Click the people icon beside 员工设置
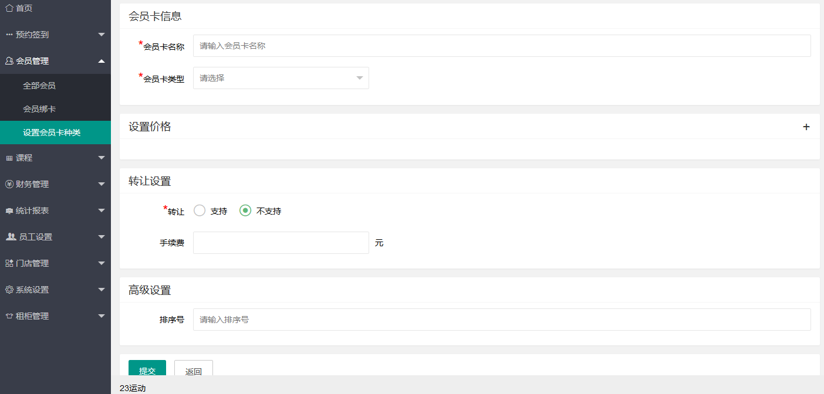824x394 pixels. pos(11,237)
